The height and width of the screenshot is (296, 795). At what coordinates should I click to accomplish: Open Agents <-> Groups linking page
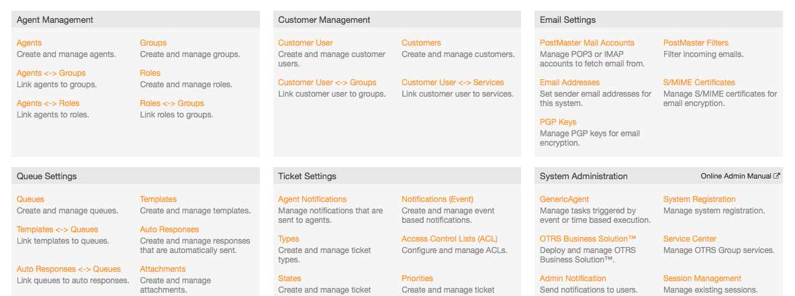pos(51,73)
